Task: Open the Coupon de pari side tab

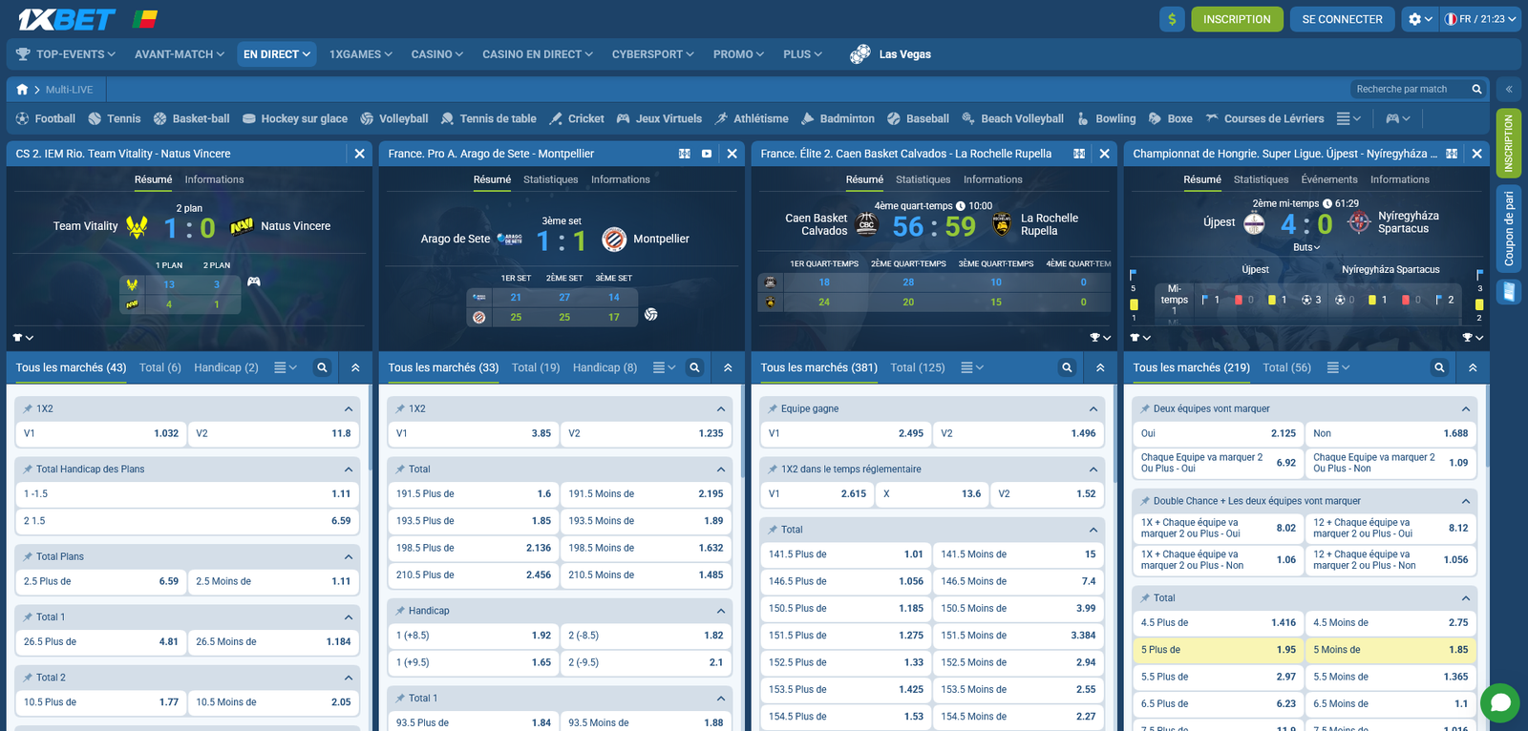Action: tap(1509, 229)
